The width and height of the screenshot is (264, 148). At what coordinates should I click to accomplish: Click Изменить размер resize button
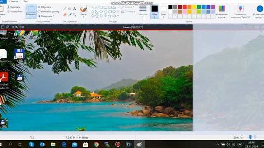pyautogui.click(x=49, y=12)
